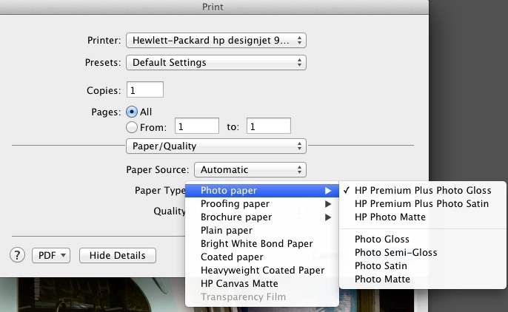Open the Printer dropdown
508x312 pixels.
click(216, 41)
